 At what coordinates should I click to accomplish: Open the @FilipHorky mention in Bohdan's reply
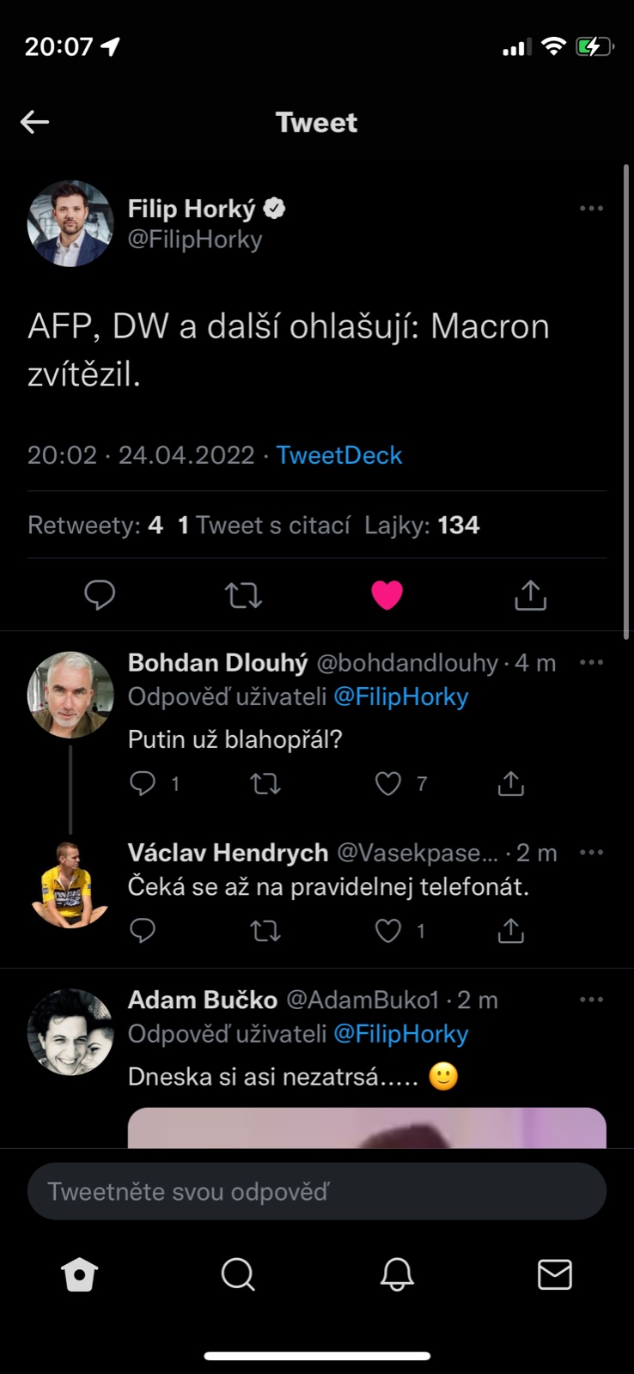400,696
